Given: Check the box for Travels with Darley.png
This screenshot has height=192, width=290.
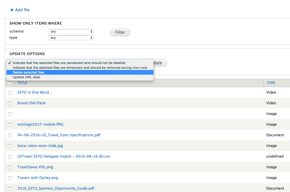Looking at the screenshot, I should tap(10, 178).
